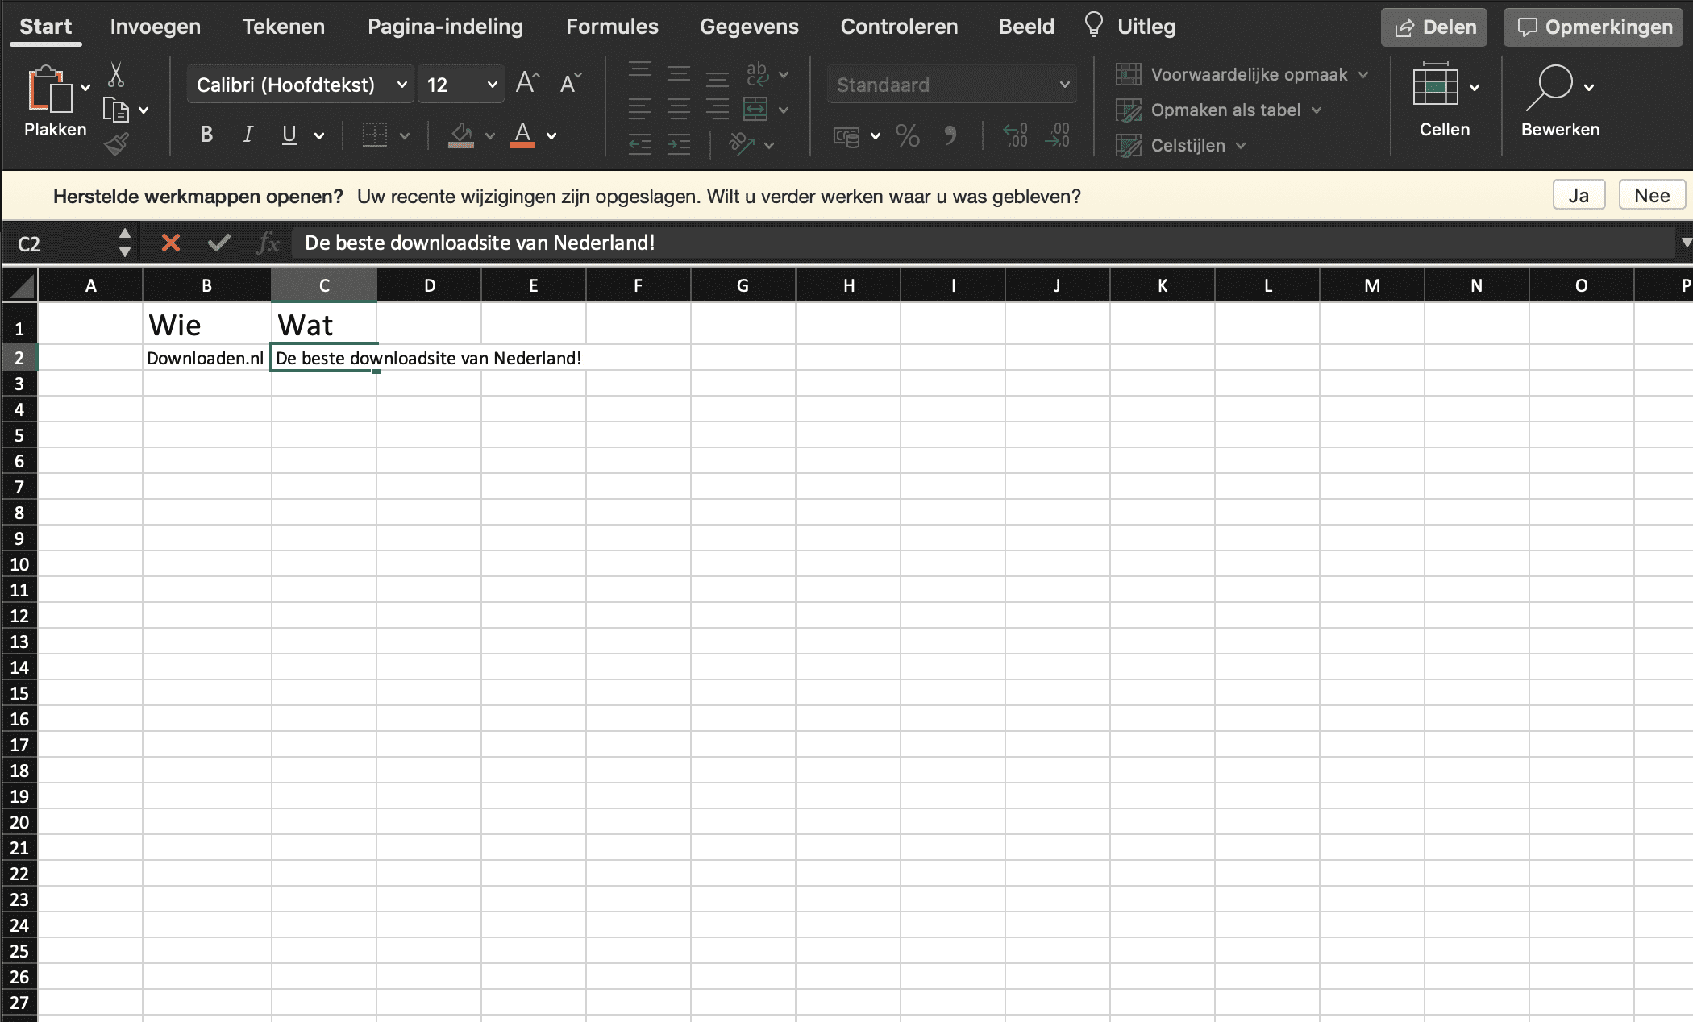The height and width of the screenshot is (1022, 1693).
Task: Switch to the Tekenen tab
Action: click(284, 27)
